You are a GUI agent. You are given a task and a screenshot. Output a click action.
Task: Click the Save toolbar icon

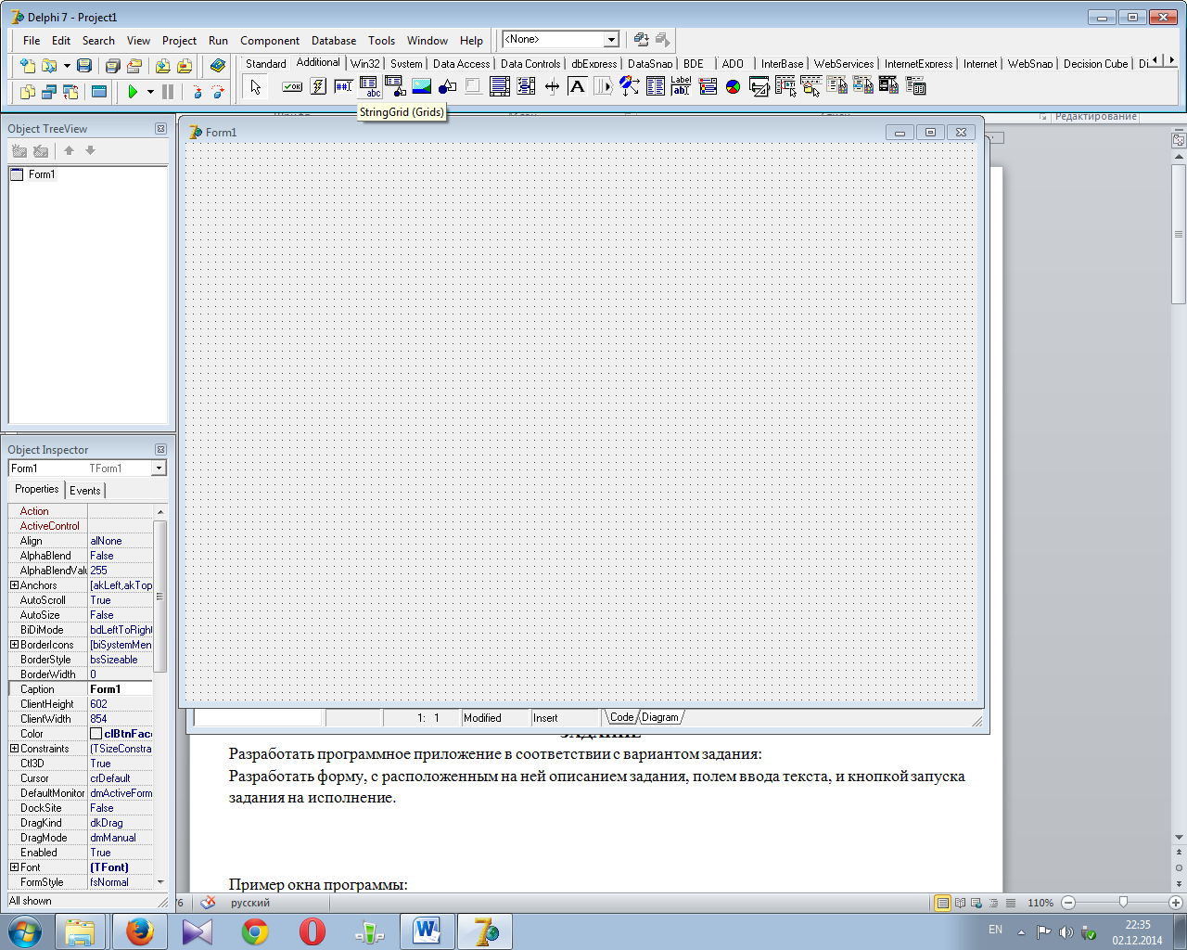point(84,66)
